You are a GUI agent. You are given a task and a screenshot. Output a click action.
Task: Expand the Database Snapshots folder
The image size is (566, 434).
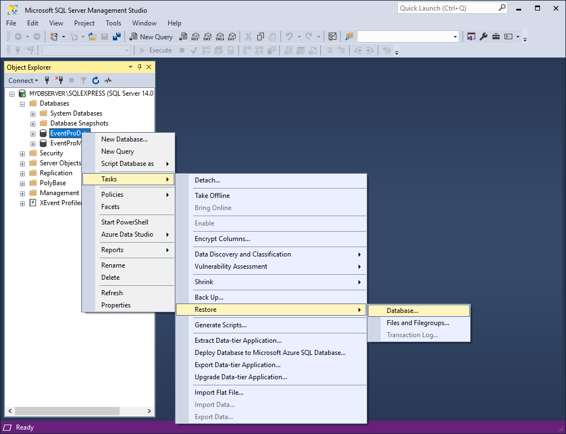33,124
